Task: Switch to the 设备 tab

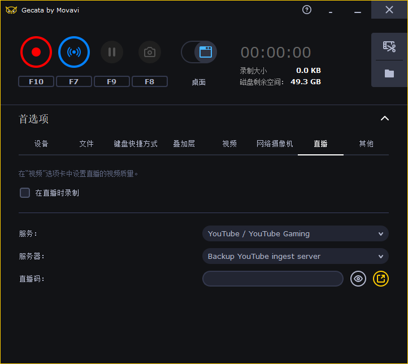Action: (x=41, y=144)
